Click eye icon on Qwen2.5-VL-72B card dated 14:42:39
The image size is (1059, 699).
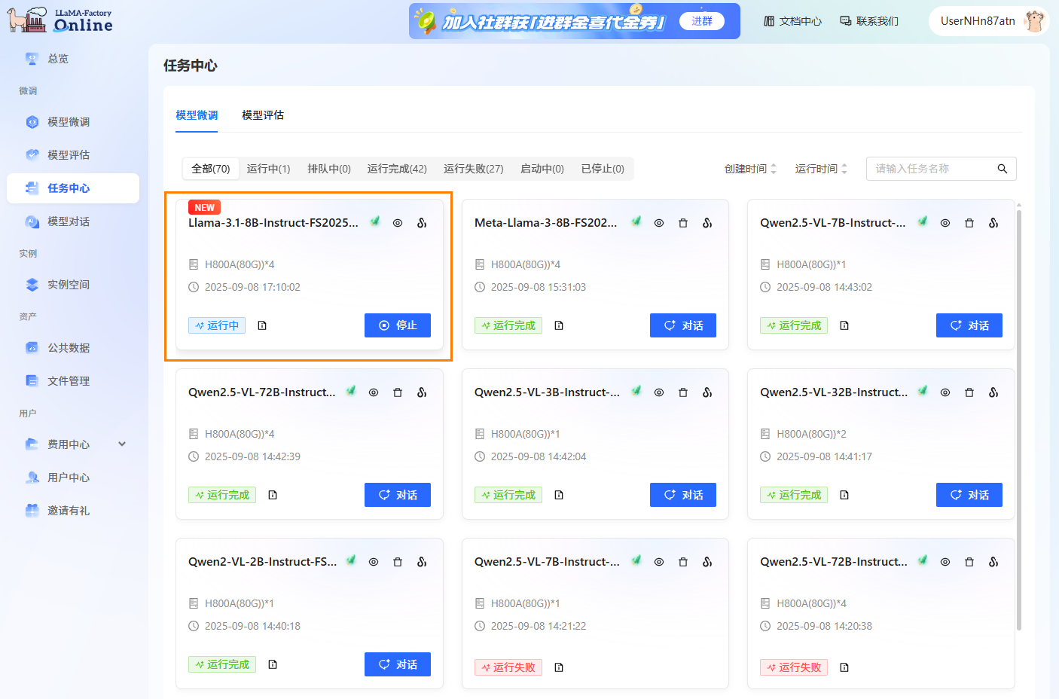click(x=374, y=392)
